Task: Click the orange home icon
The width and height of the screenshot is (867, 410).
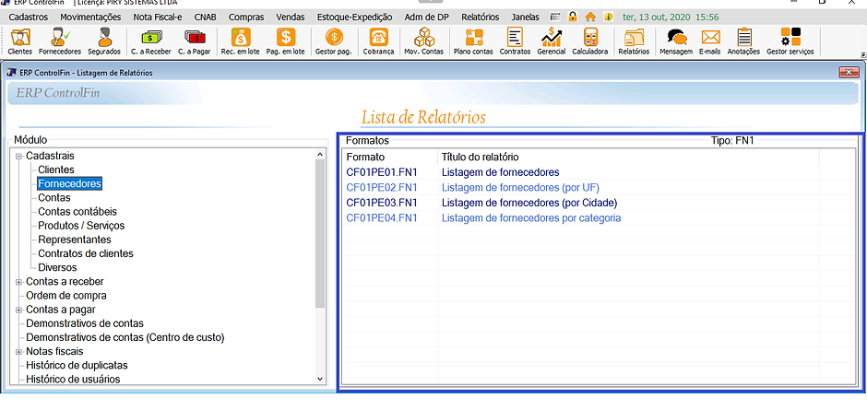Action: (590, 17)
